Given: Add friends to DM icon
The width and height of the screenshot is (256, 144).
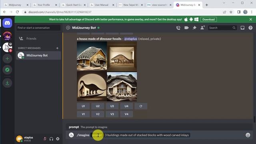Looking at the screenshot, I should [x=202, y=28].
